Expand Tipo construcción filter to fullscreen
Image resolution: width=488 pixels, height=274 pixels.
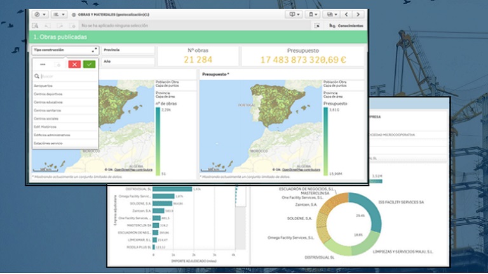[94, 49]
